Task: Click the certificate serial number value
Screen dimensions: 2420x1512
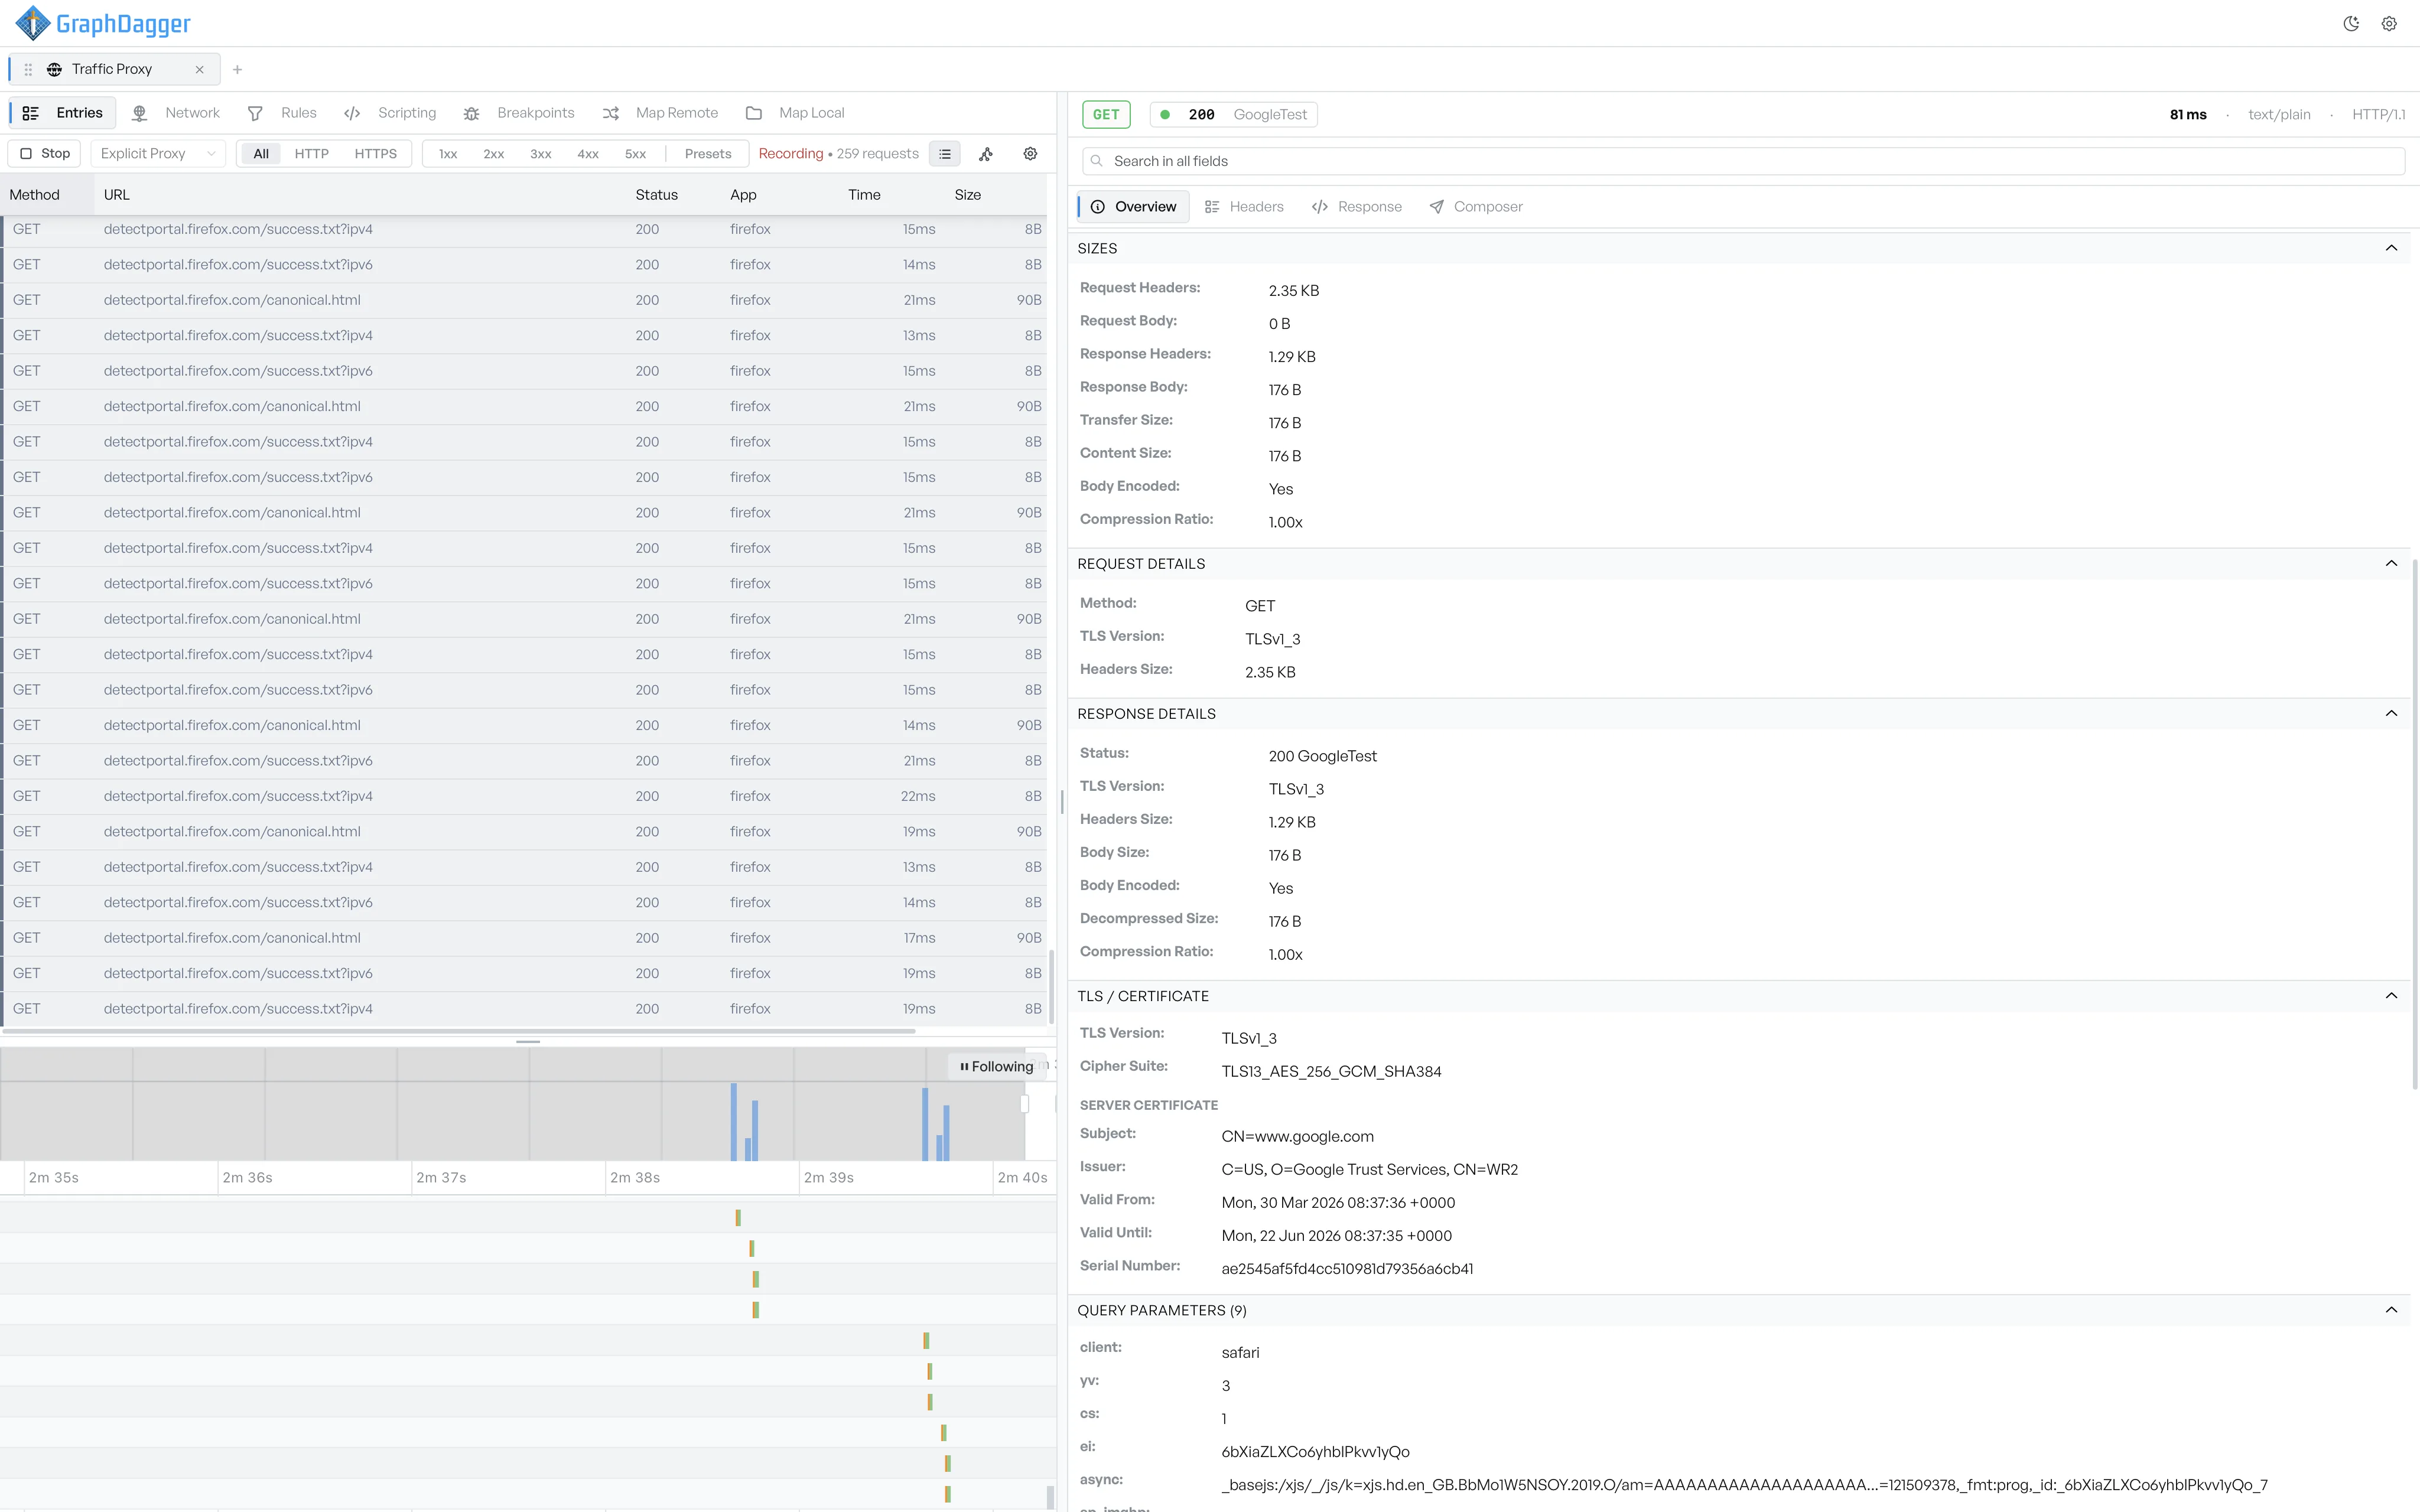Action: (1347, 1269)
